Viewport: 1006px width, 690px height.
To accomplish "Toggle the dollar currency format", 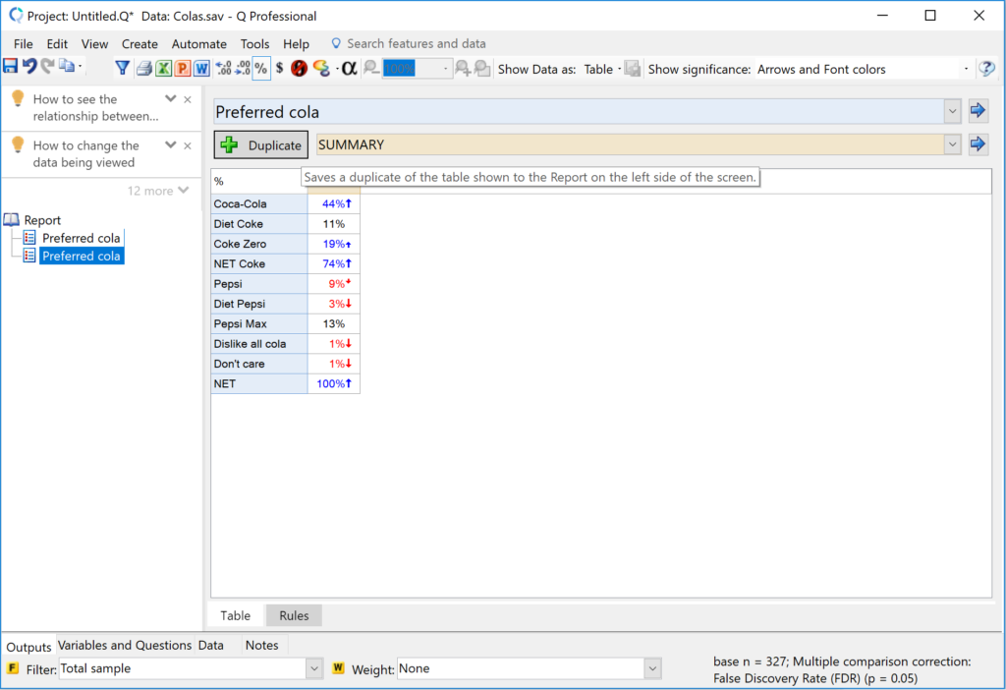I will pyautogui.click(x=280, y=68).
